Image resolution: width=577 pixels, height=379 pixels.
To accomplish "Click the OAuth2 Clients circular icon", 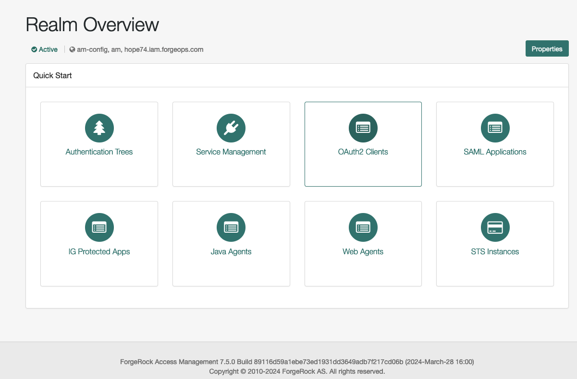I will click(x=363, y=128).
